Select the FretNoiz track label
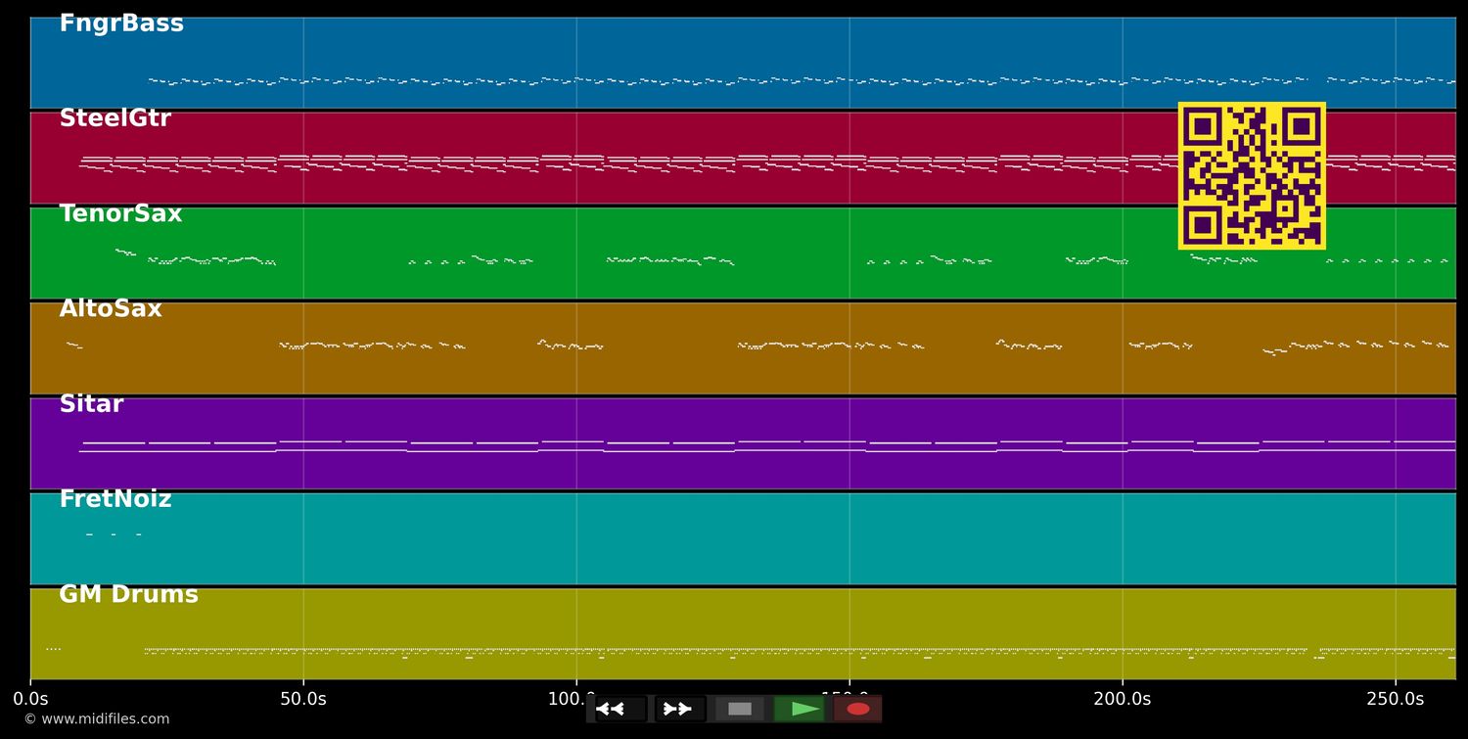Screen dimensions: 1468x739 tap(115, 499)
